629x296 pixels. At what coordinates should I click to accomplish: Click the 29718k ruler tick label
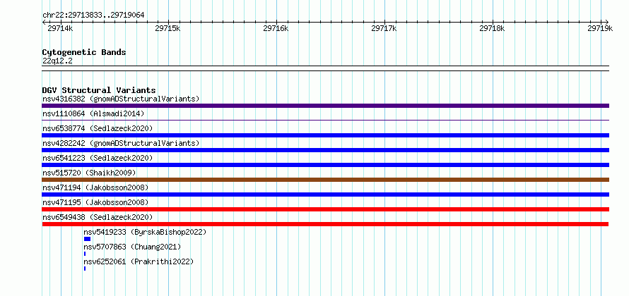(x=492, y=28)
